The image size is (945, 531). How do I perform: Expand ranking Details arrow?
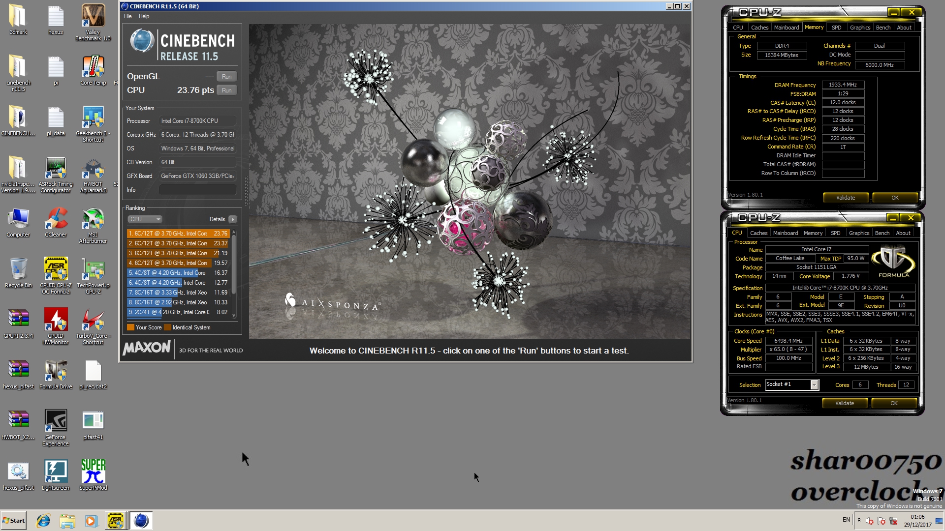tap(233, 219)
